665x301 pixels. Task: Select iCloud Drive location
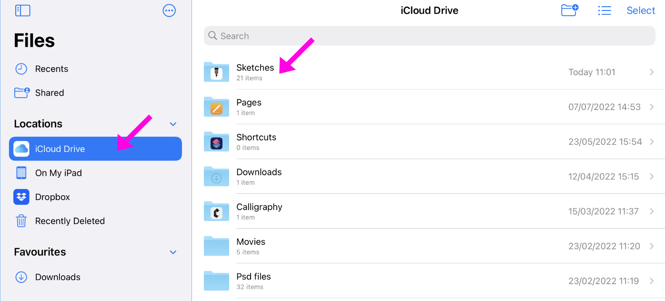click(x=95, y=149)
